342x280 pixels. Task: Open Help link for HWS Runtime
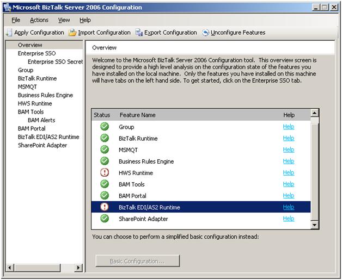tap(289, 173)
